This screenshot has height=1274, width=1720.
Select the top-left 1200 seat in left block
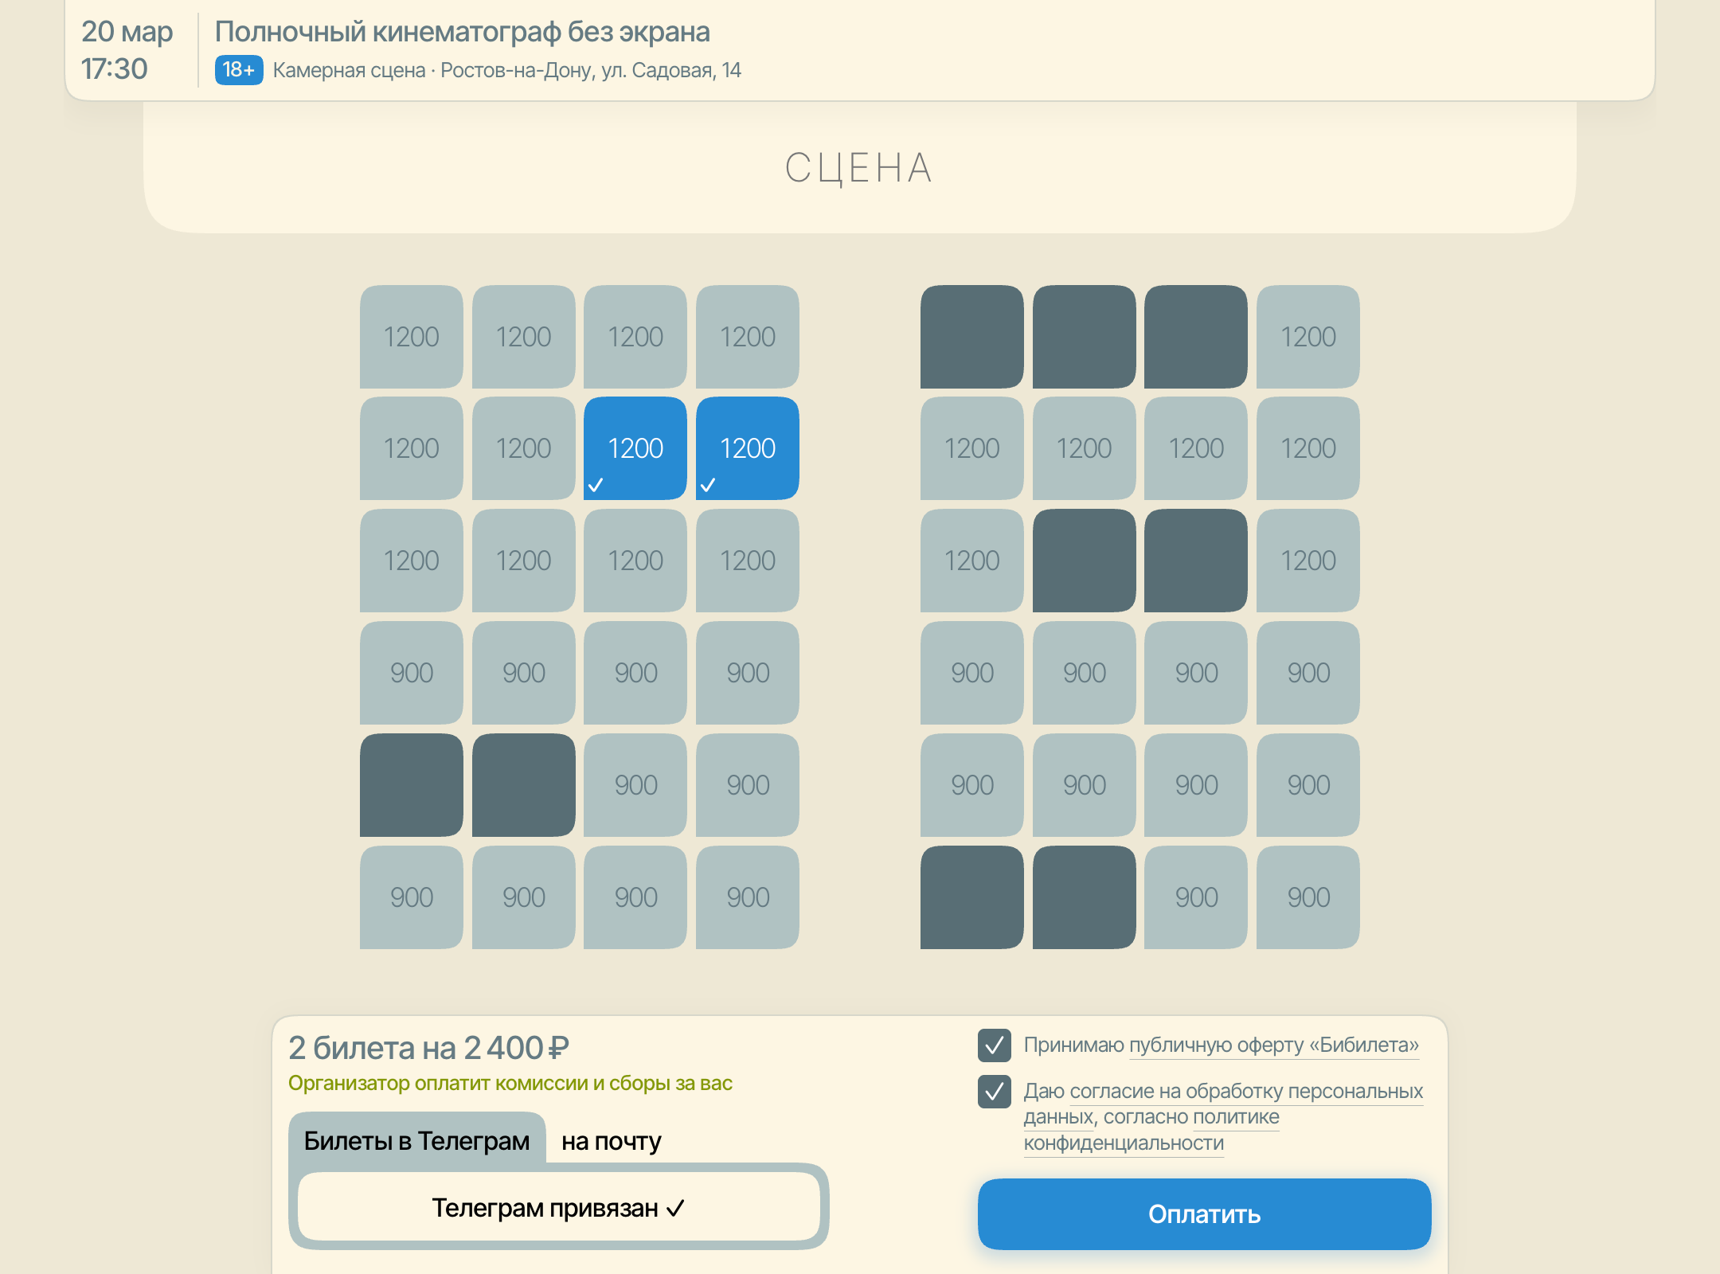(411, 337)
